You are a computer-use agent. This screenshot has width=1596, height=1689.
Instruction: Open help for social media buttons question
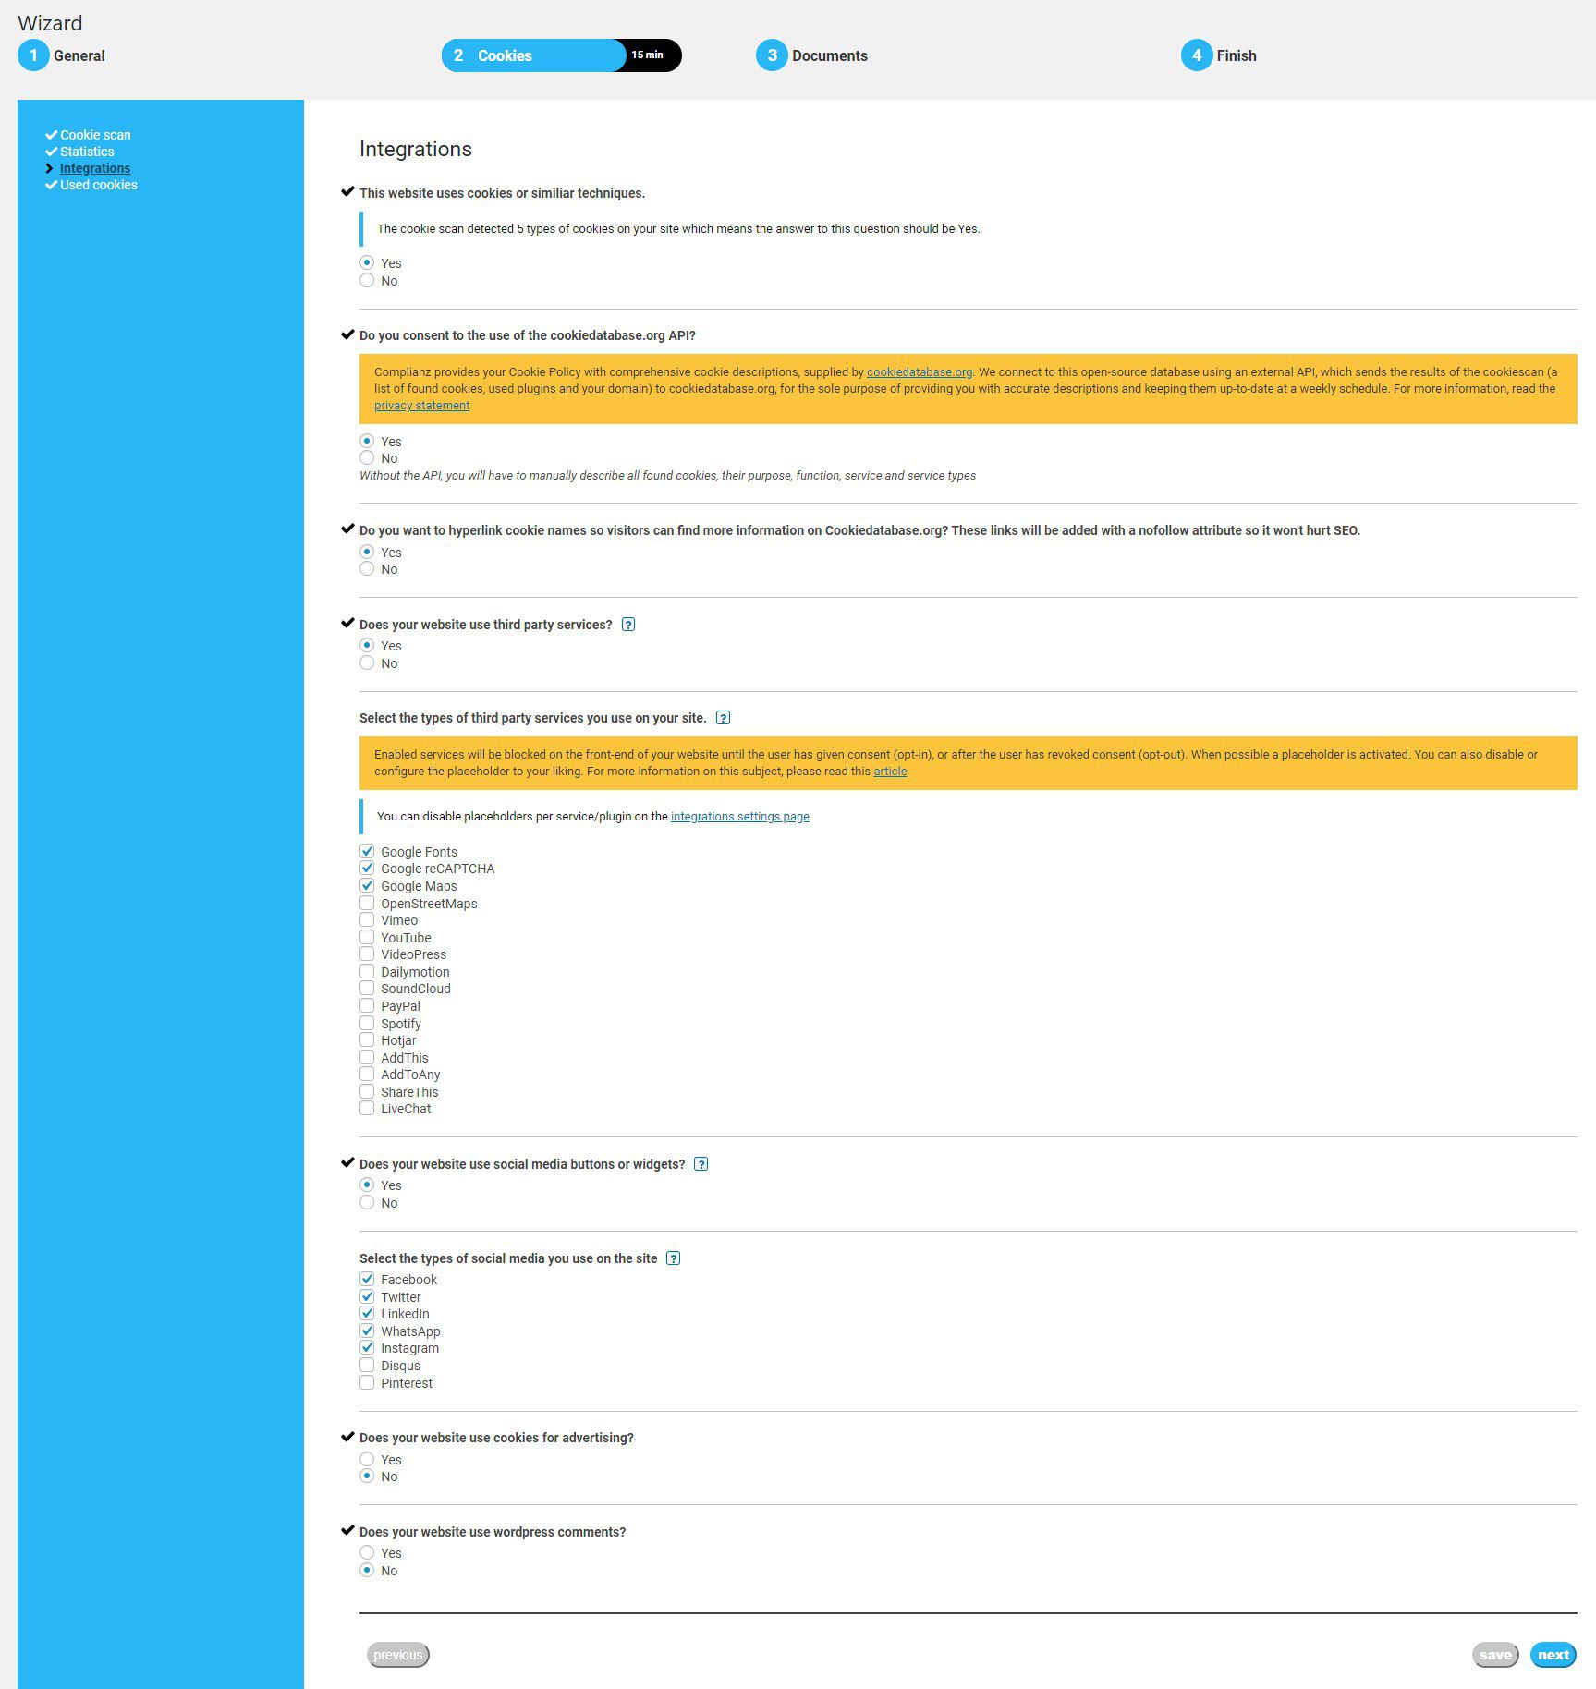701,1164
